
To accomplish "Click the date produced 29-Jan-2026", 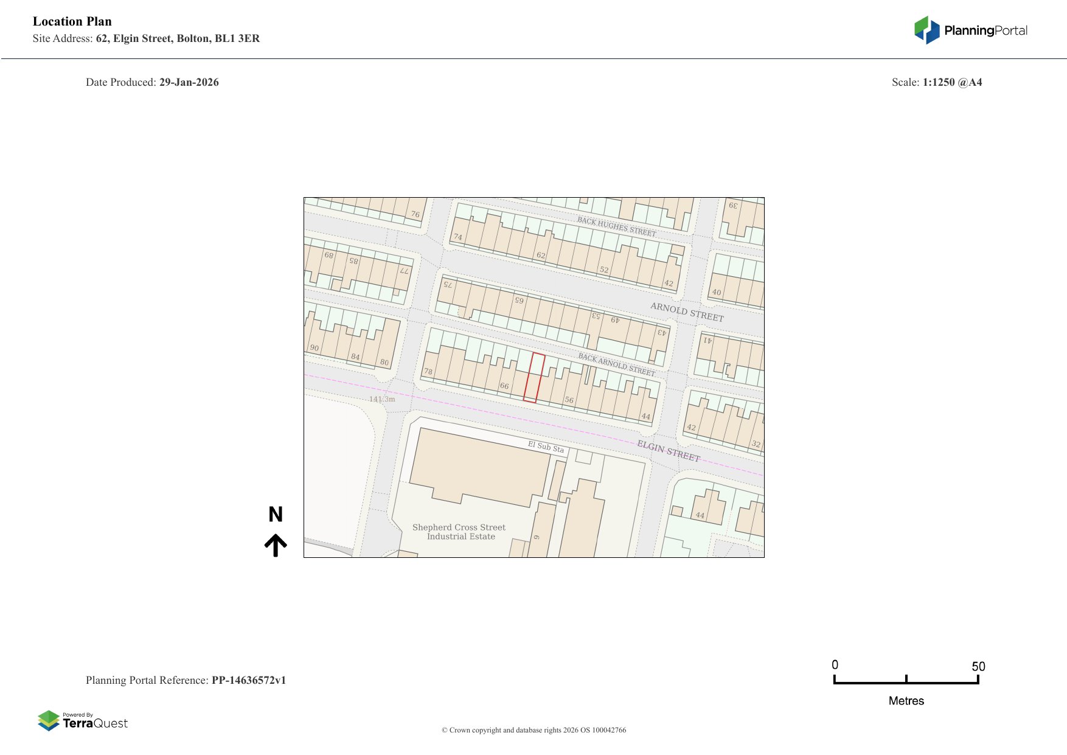I will tap(189, 82).
